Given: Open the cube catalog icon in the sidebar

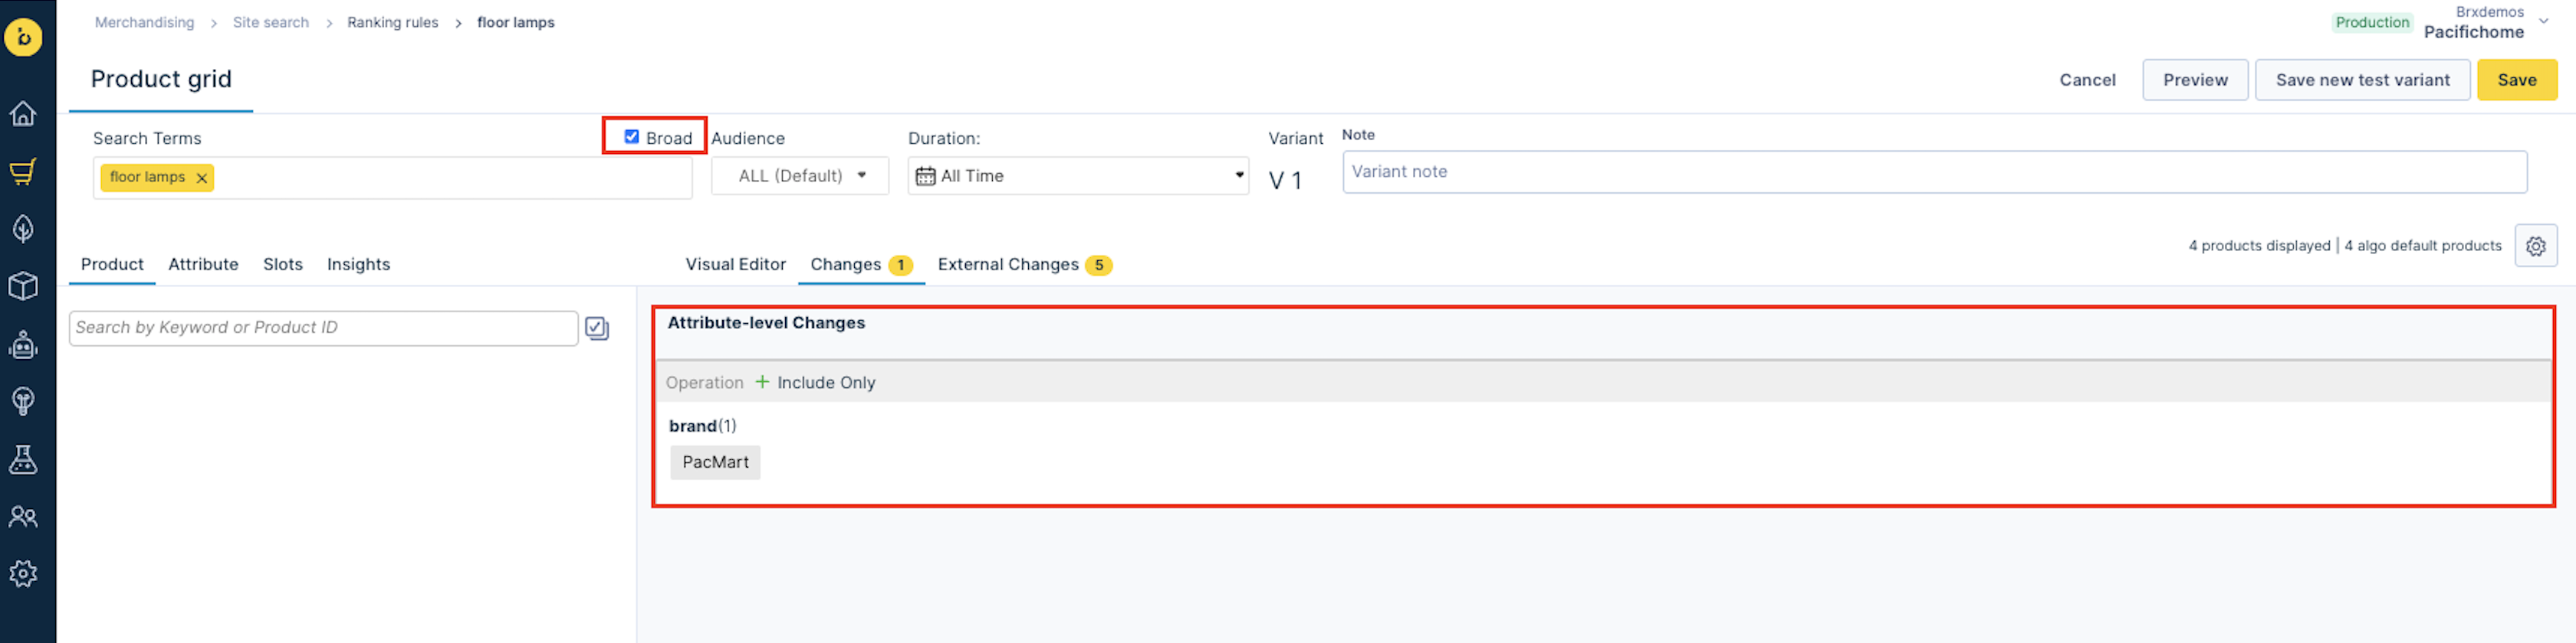Looking at the screenshot, I should [x=23, y=286].
